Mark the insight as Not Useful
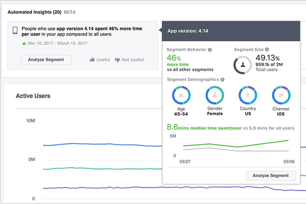Image resolution: width=306 pixels, height=204 pixels. click(130, 60)
